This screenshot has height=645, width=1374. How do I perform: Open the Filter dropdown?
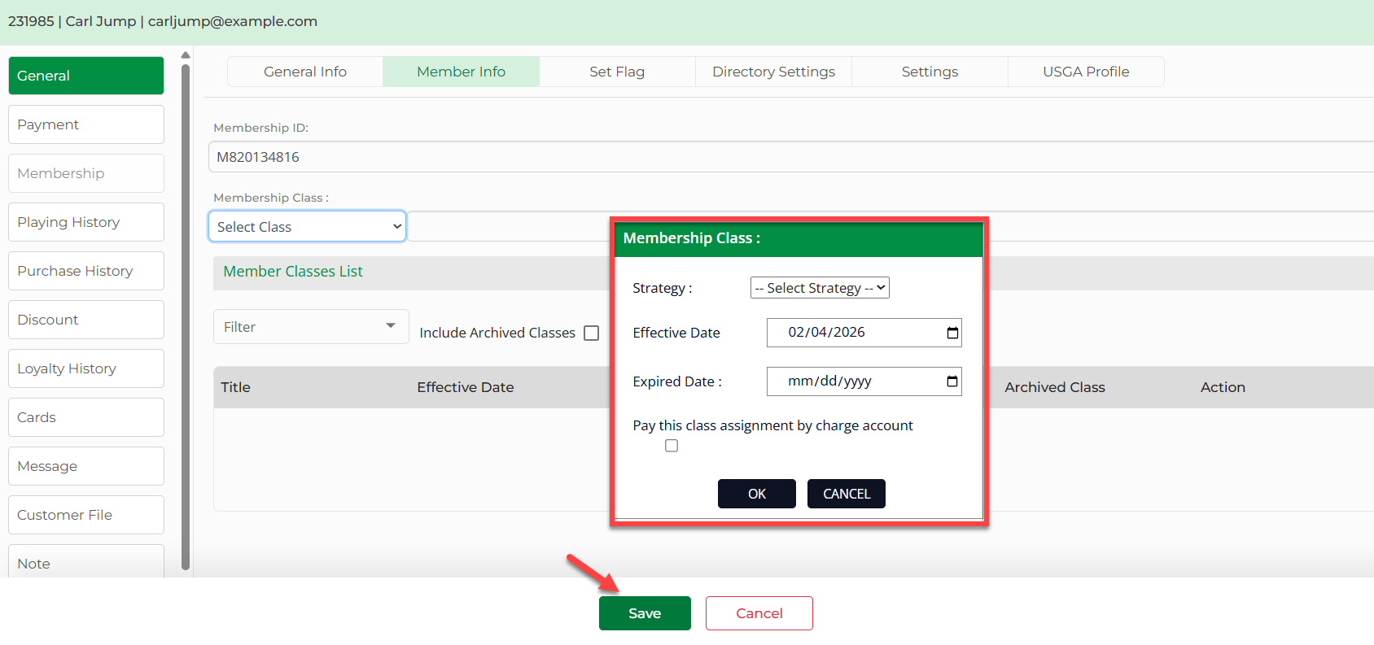(x=310, y=327)
